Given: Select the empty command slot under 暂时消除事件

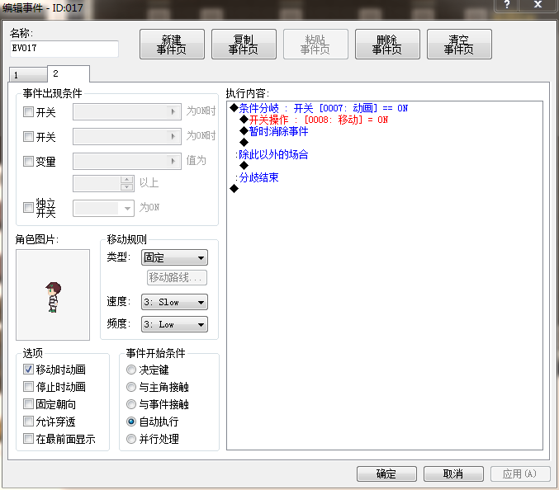Looking at the screenshot, I should 244,143.
